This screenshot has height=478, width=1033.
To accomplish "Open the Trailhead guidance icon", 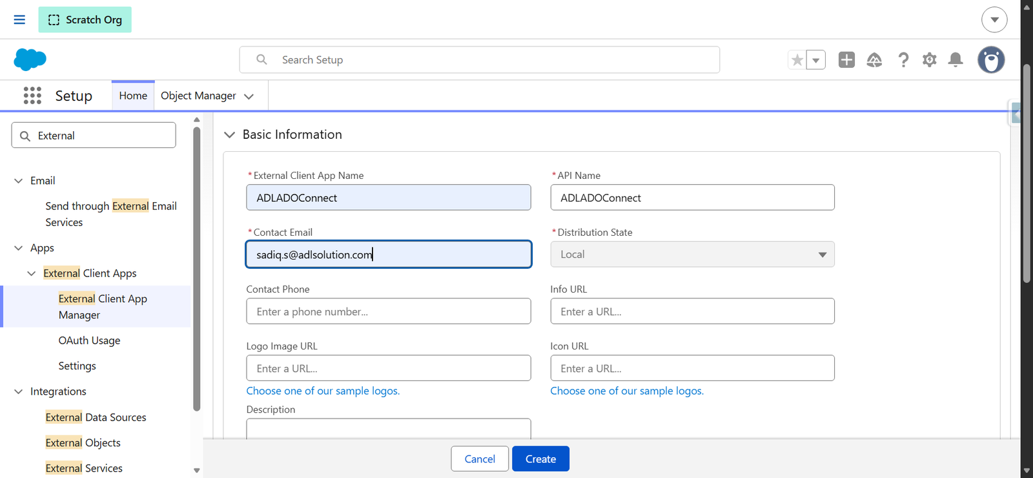I will pos(874,60).
